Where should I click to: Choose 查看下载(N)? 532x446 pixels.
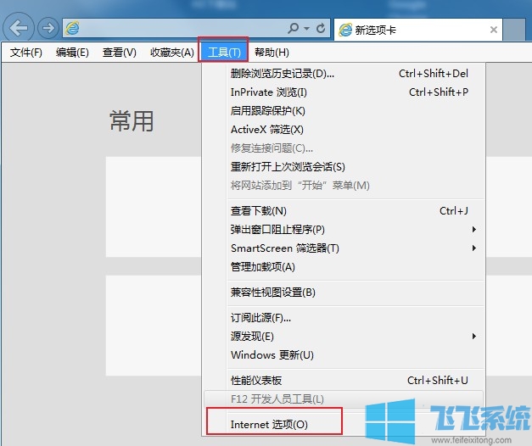(344, 211)
